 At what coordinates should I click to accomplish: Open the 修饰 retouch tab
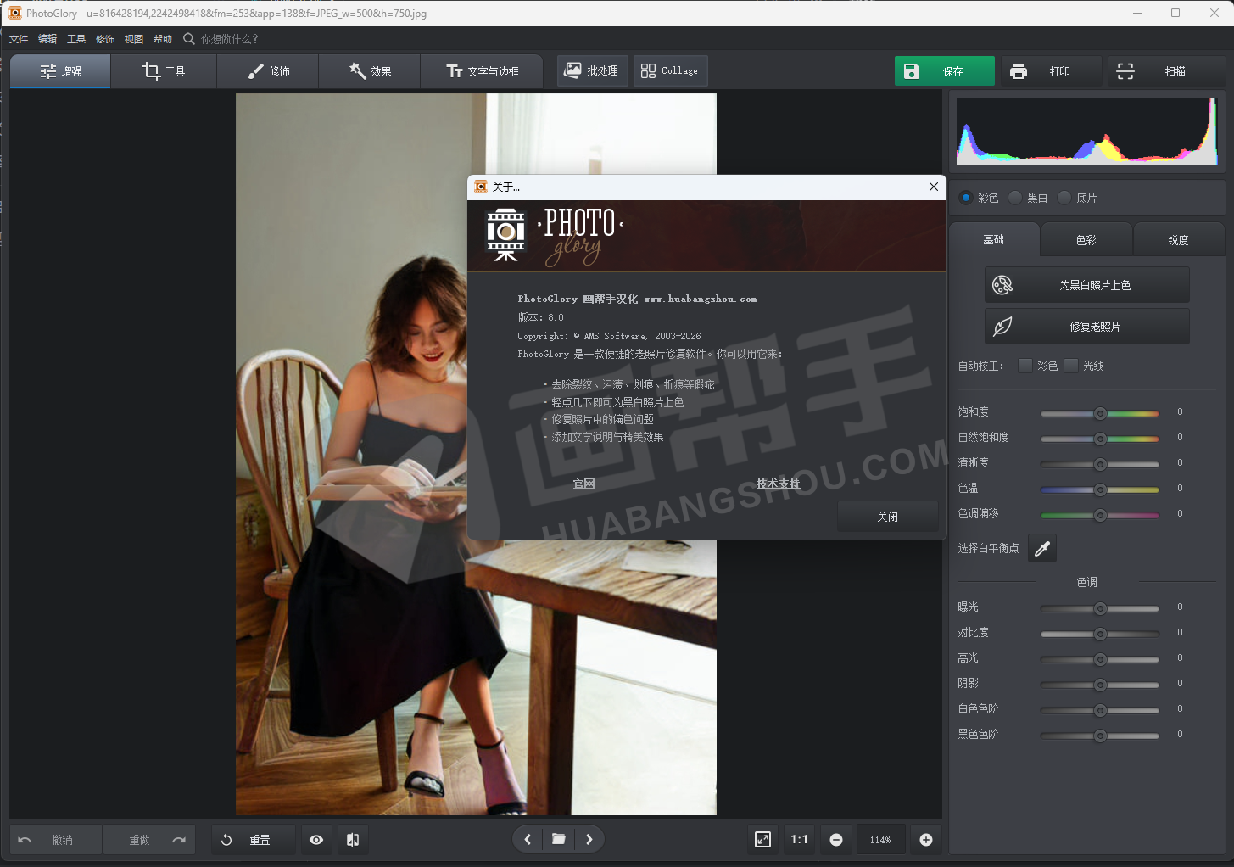click(x=268, y=71)
